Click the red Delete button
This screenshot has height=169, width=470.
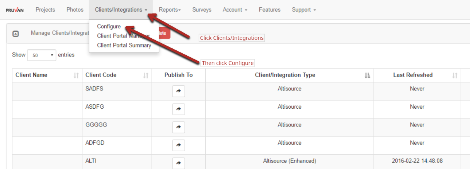coord(164,33)
